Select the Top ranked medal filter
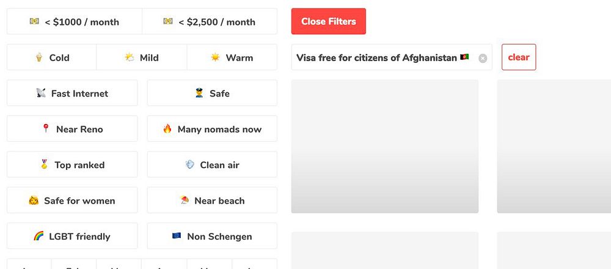611x269 pixels. click(x=72, y=165)
